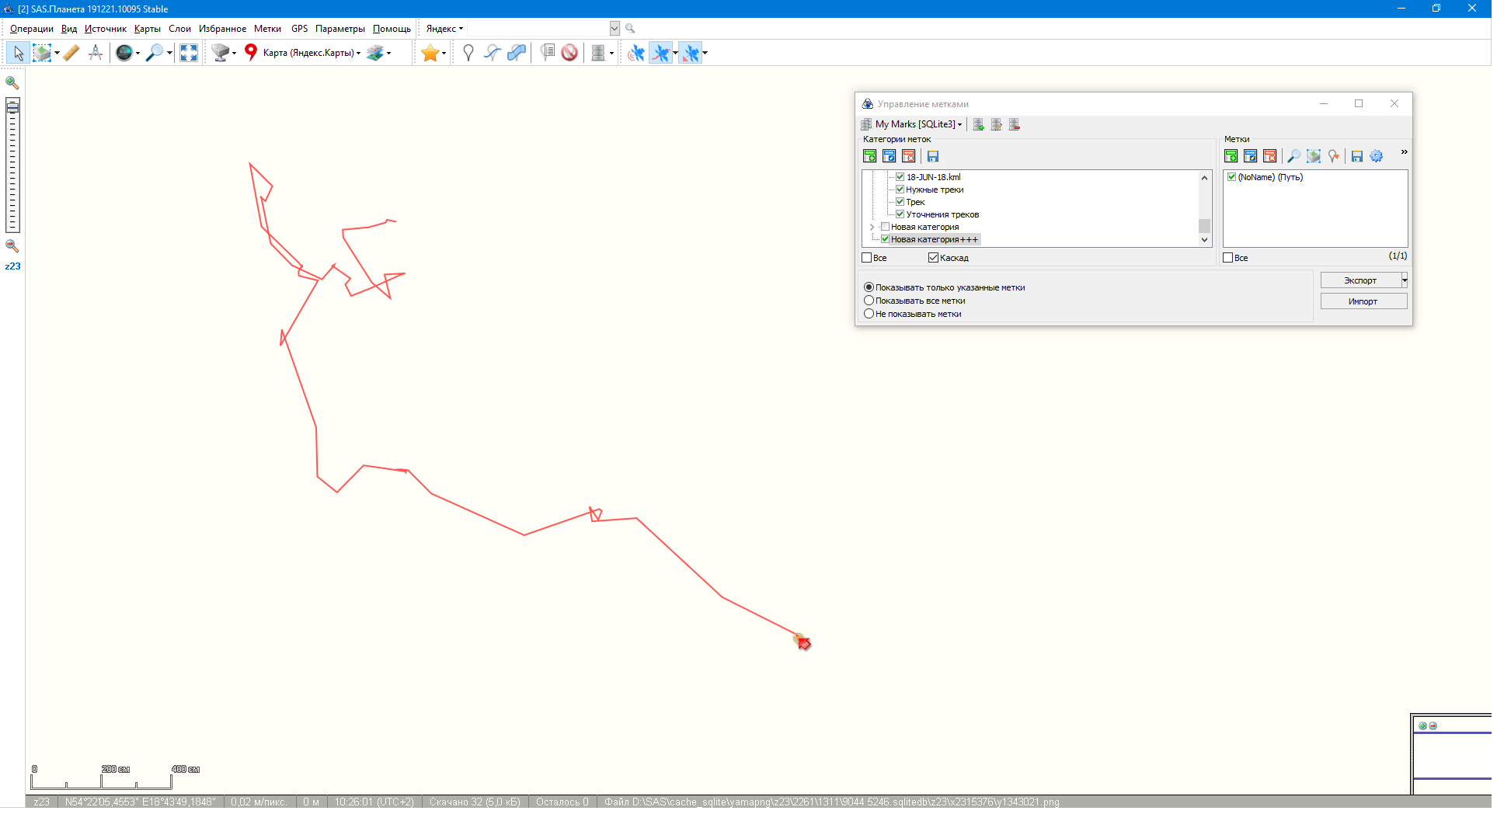Toggle the Каскад checkbox
The image size is (1504, 828).
[x=933, y=258]
